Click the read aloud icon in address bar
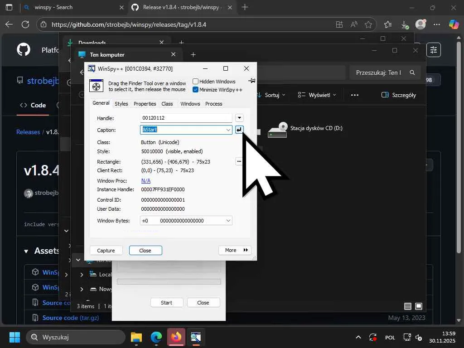The width and height of the screenshot is (464, 348). (354, 24)
